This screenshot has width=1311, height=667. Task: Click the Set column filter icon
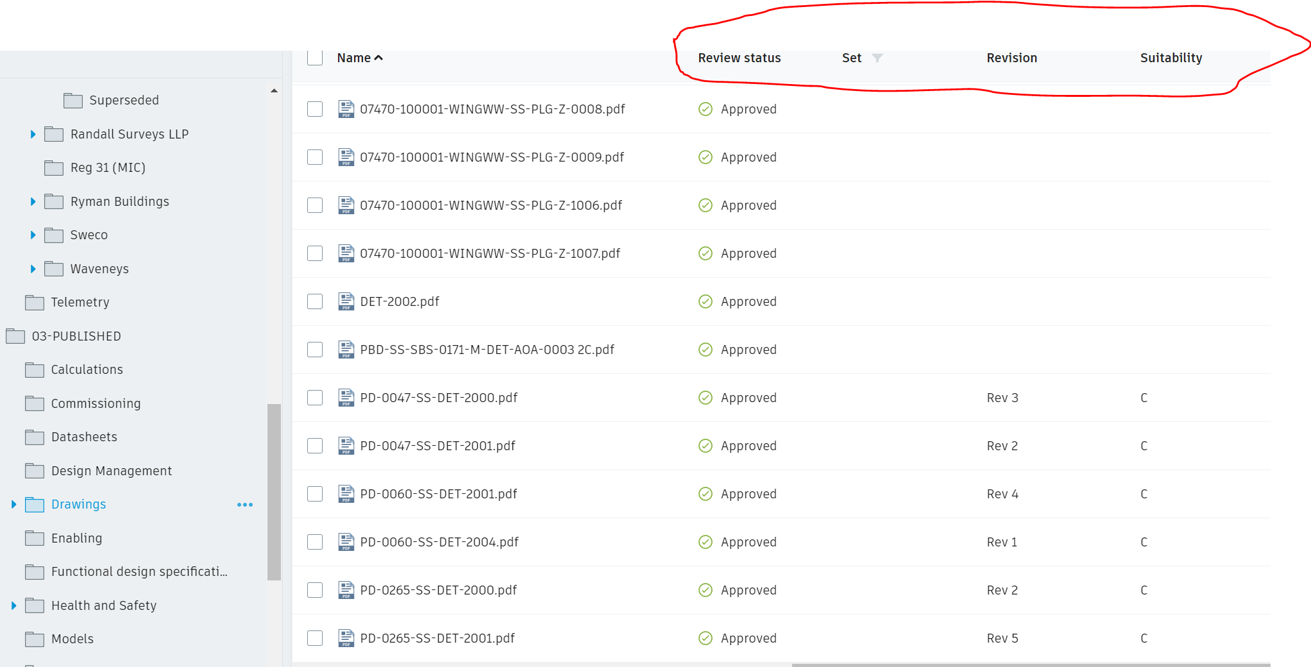coord(877,58)
